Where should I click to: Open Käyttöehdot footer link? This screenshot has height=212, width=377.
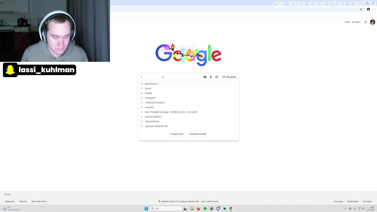click(x=353, y=201)
